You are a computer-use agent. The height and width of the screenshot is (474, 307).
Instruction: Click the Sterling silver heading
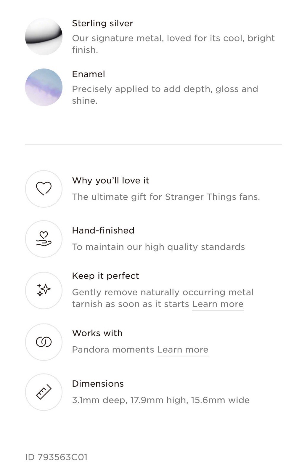click(x=102, y=23)
